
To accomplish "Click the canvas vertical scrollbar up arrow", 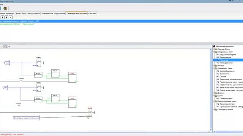I will pos(211,50).
